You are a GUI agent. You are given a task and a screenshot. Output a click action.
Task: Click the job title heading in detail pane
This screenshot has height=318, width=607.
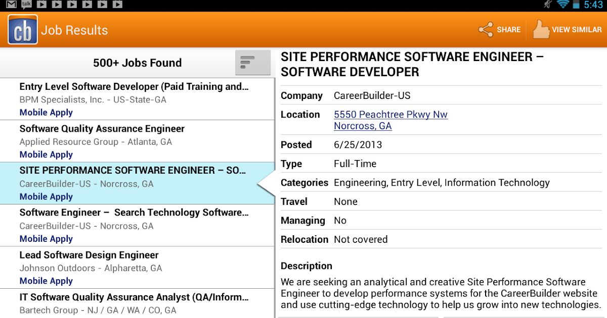(x=412, y=65)
